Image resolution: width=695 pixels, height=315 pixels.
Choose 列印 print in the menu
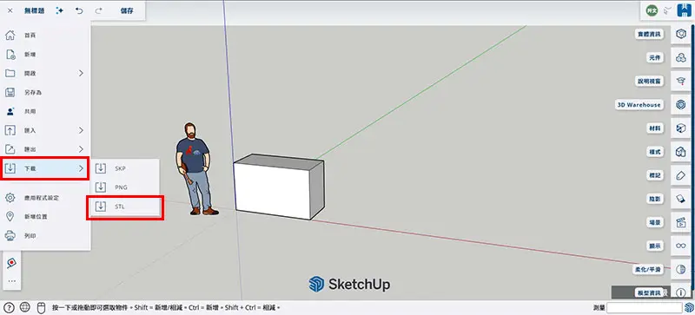click(x=45, y=236)
